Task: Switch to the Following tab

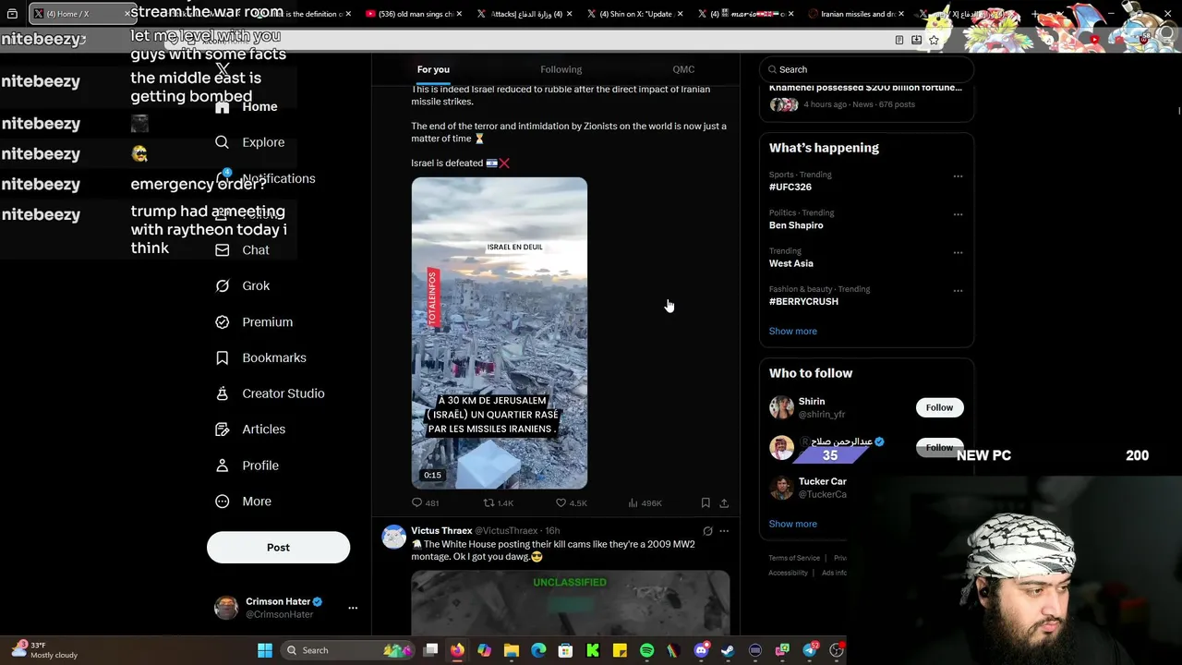Action: [x=561, y=69]
